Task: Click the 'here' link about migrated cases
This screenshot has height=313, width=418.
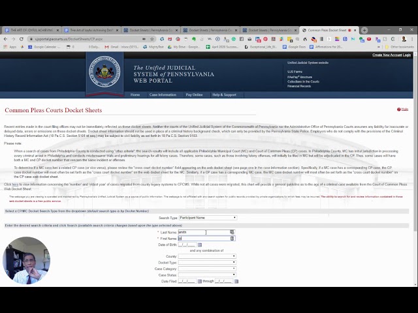Action: 15,185
